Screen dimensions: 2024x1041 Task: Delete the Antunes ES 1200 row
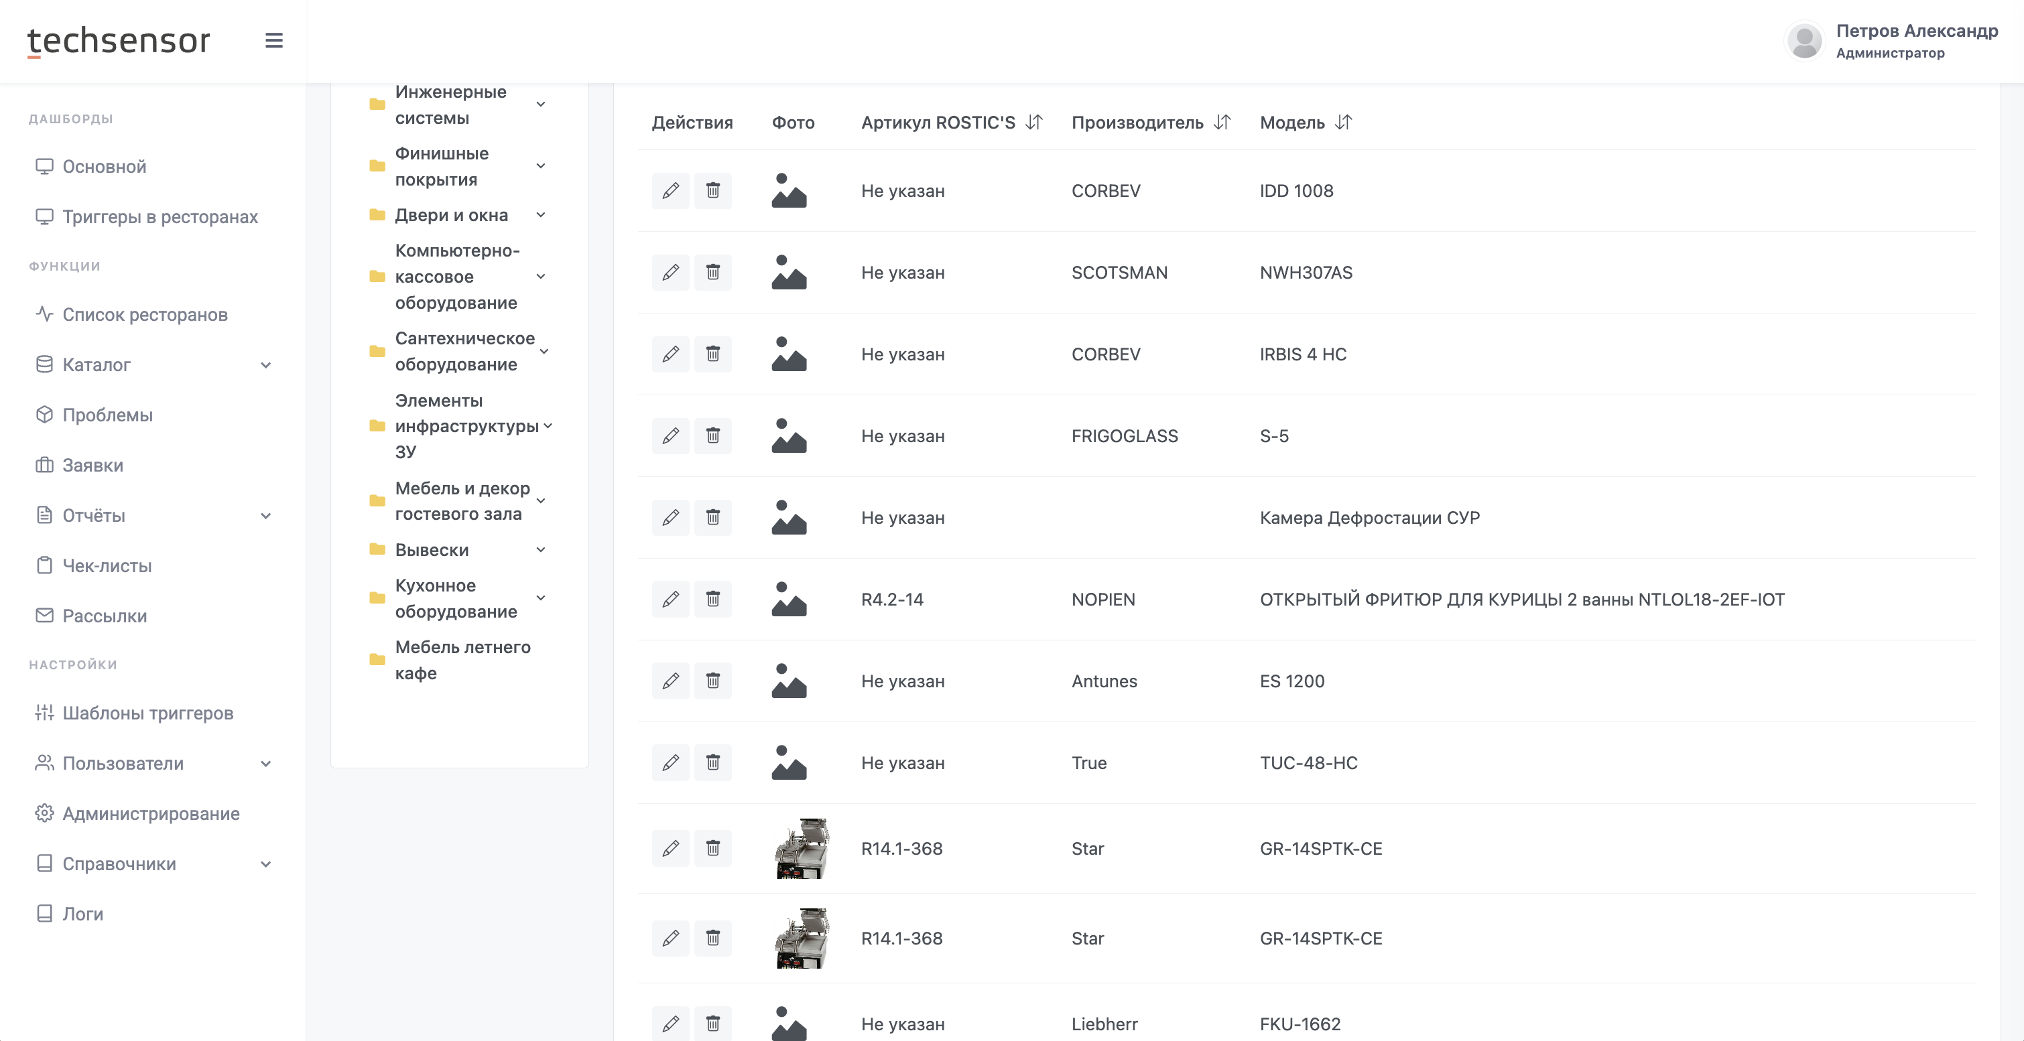[712, 681]
